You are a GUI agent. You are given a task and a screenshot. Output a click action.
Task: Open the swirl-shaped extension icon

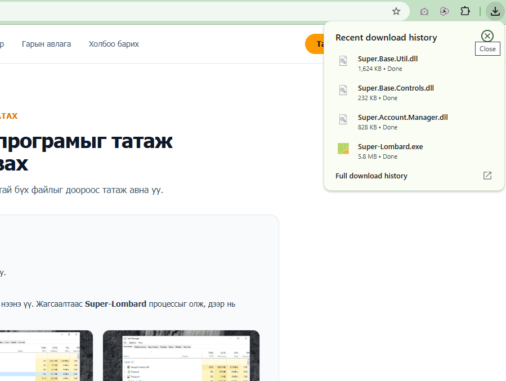coord(444,12)
